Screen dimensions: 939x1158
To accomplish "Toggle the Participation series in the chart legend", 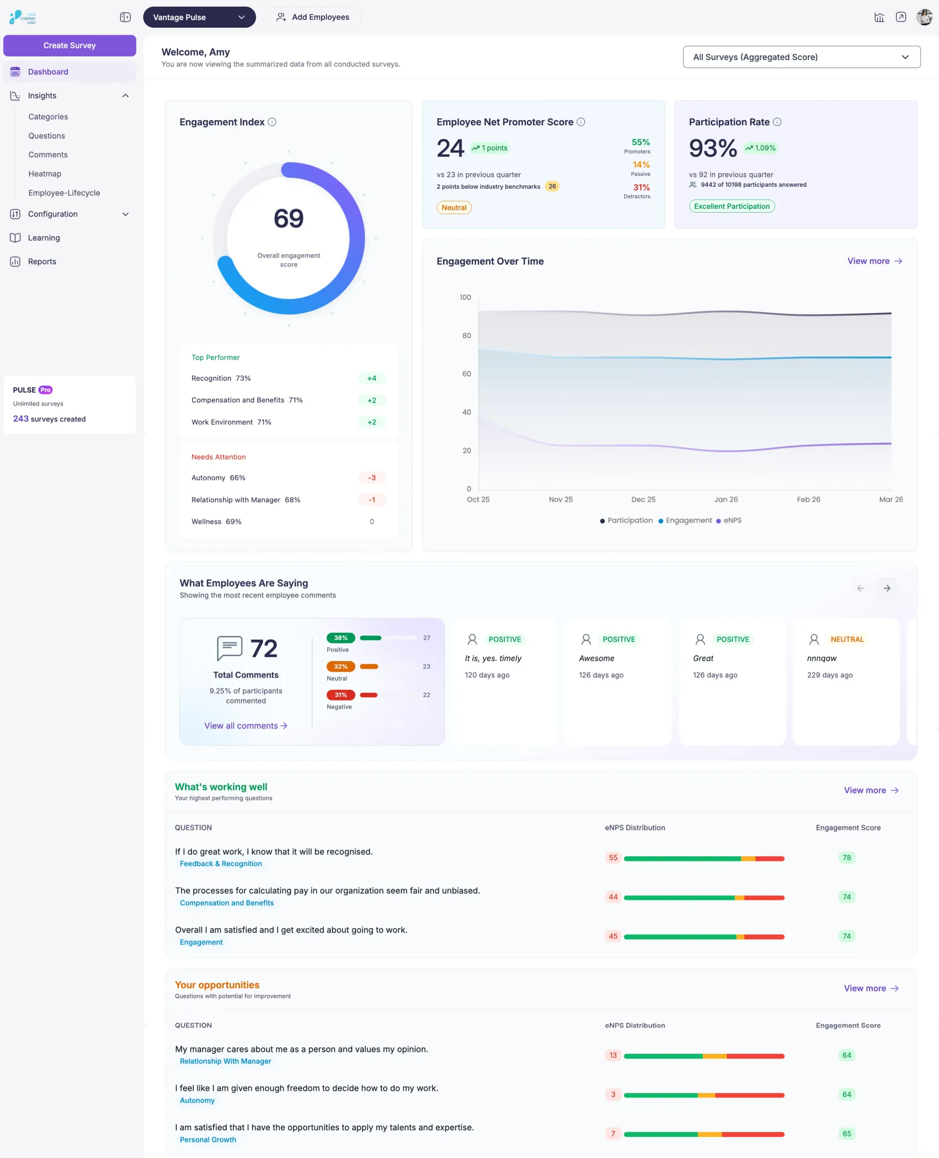I will [626, 520].
